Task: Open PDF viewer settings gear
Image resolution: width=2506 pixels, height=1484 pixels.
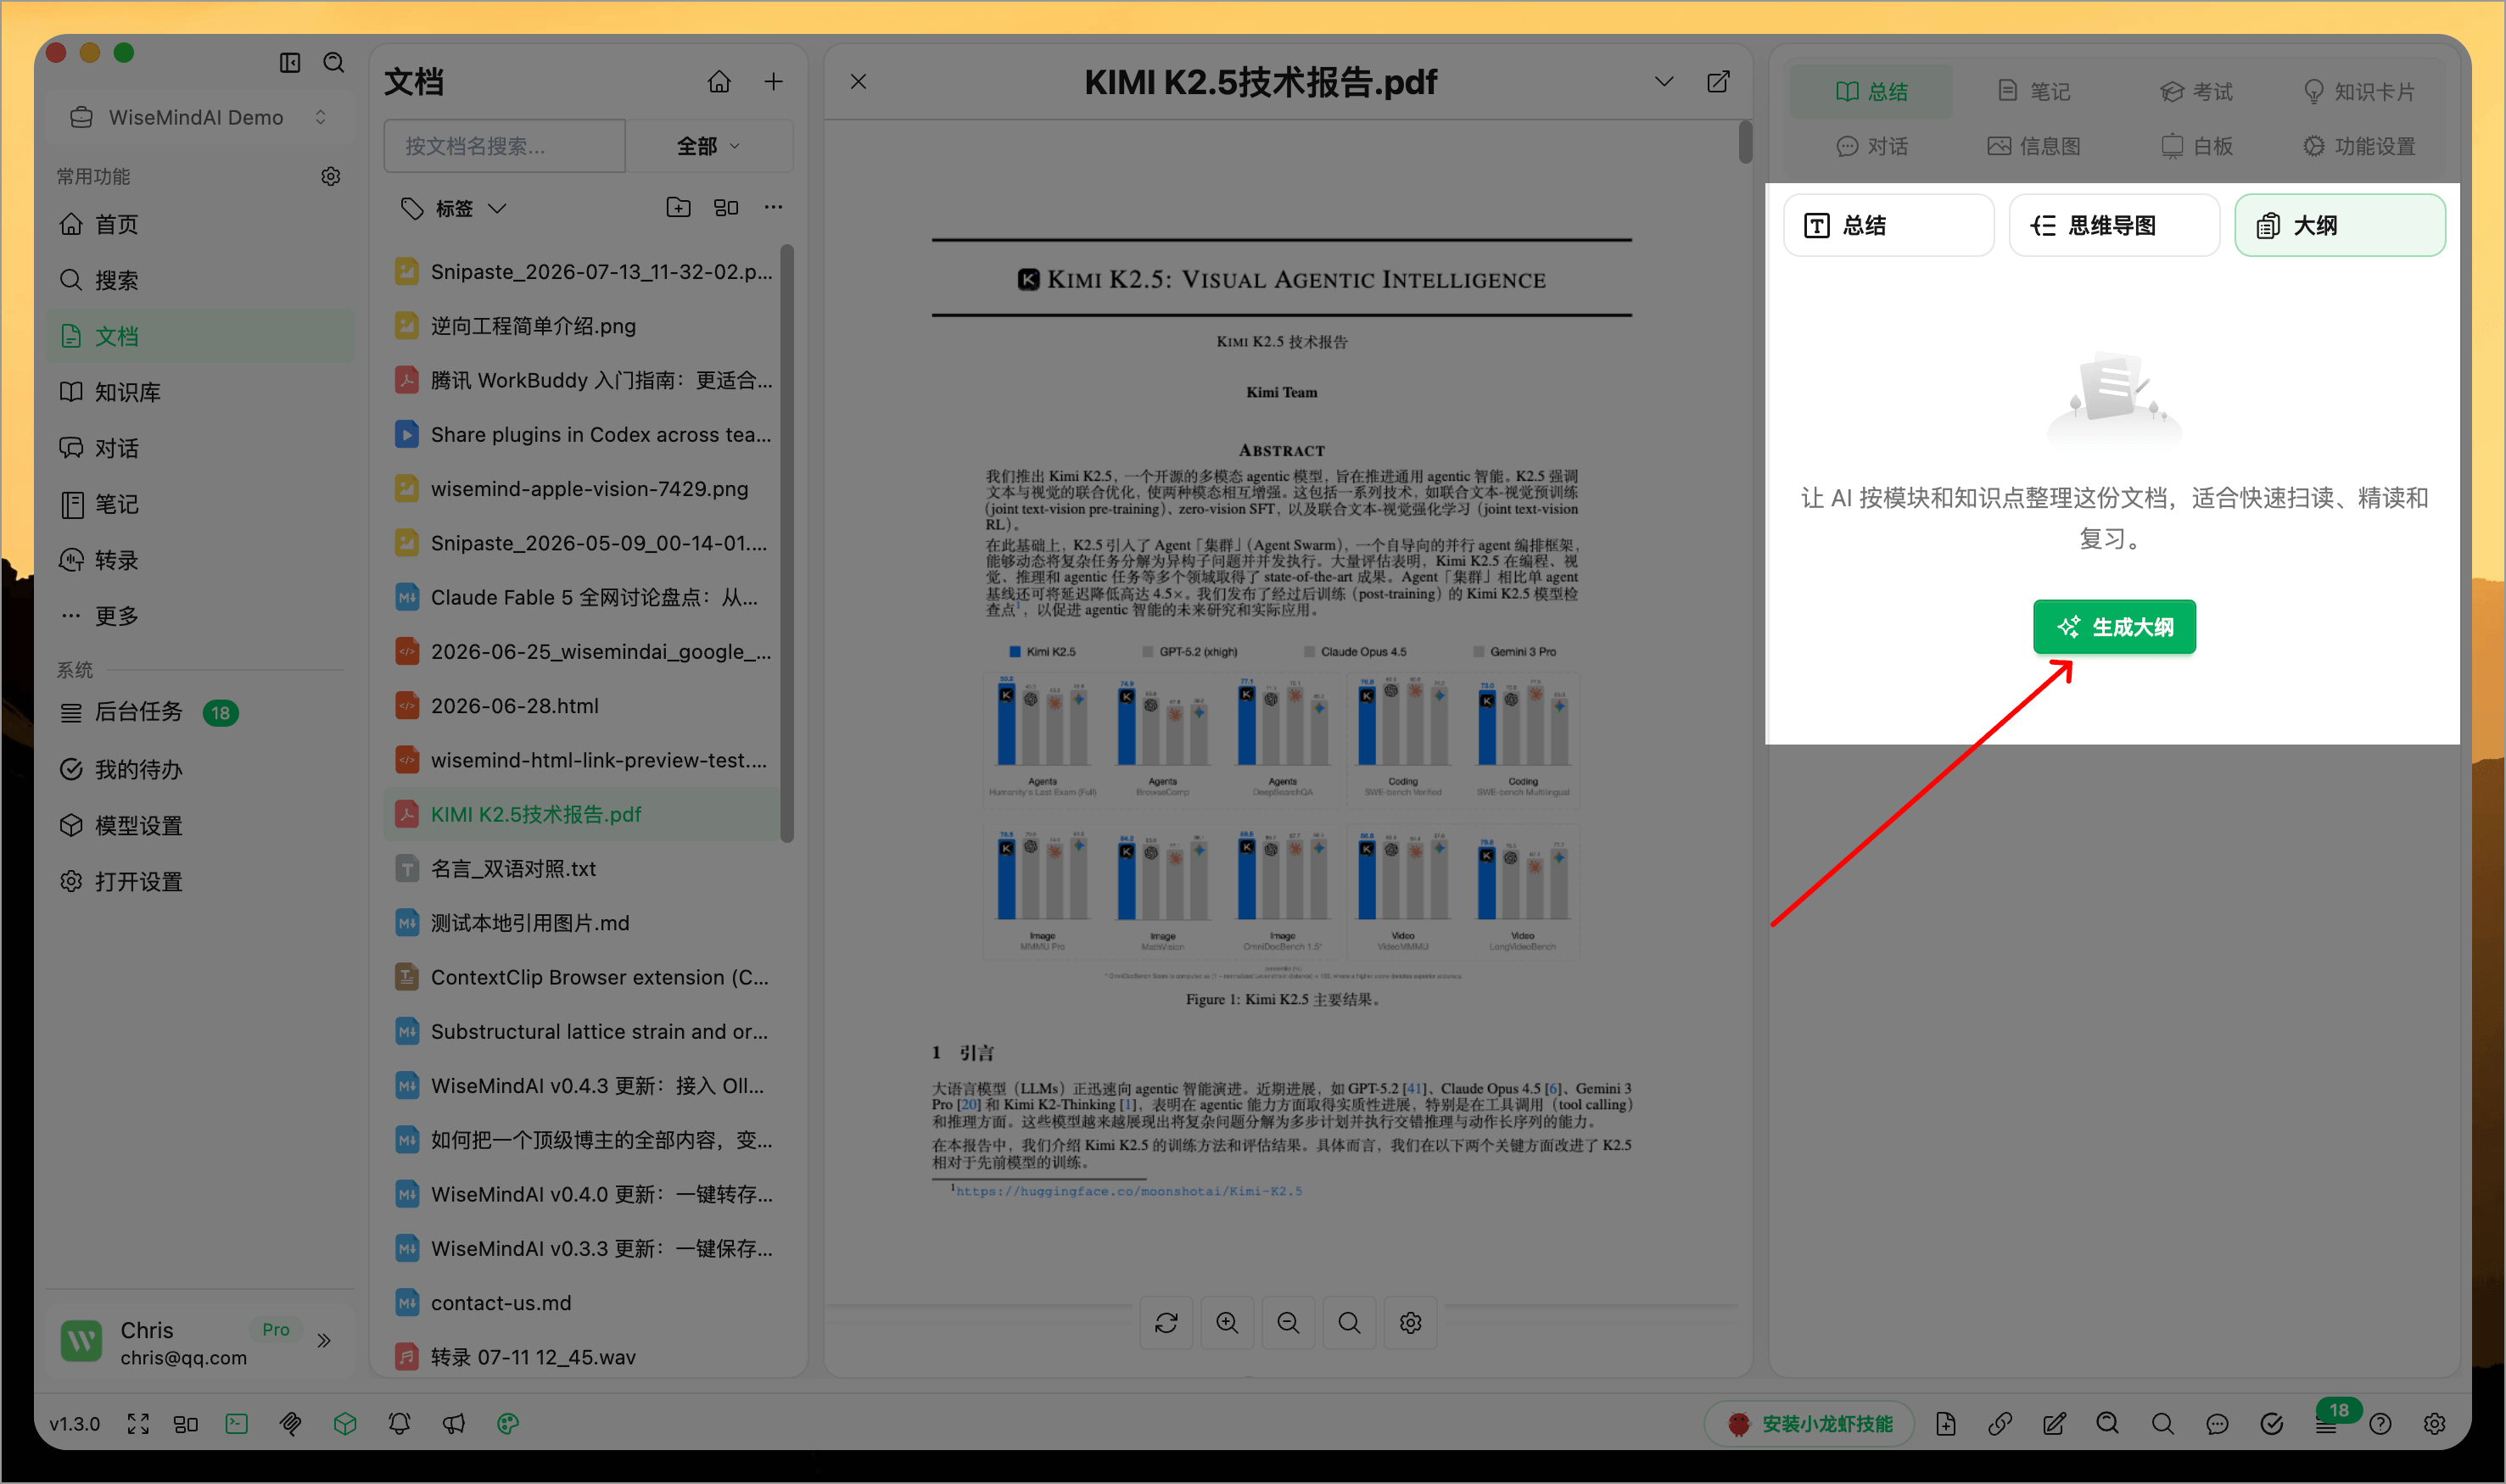Action: 1411,1323
